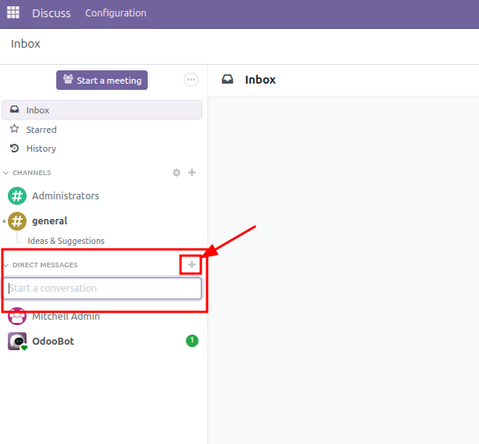Click OdooBot's unread count badge
Screen dimensions: 479x444
click(x=192, y=340)
